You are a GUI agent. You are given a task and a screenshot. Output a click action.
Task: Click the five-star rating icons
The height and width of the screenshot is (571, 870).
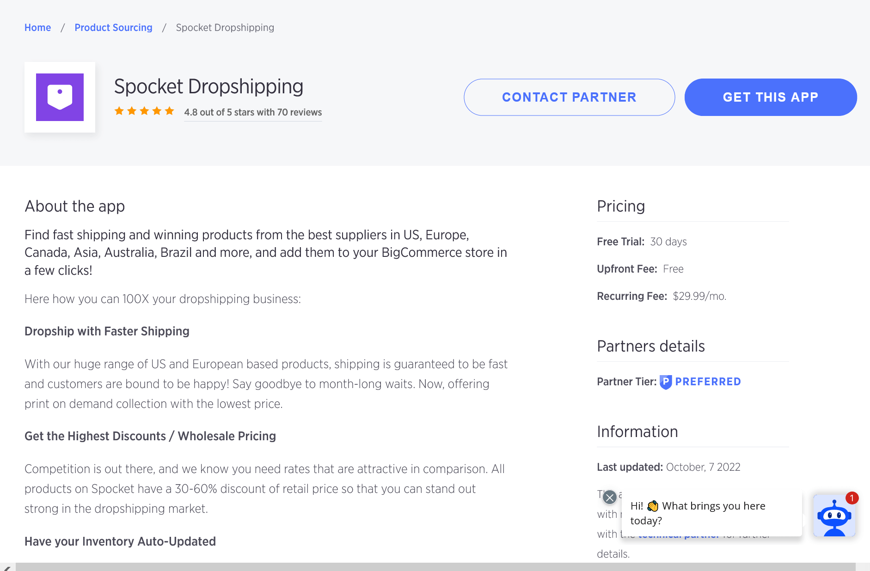(144, 111)
